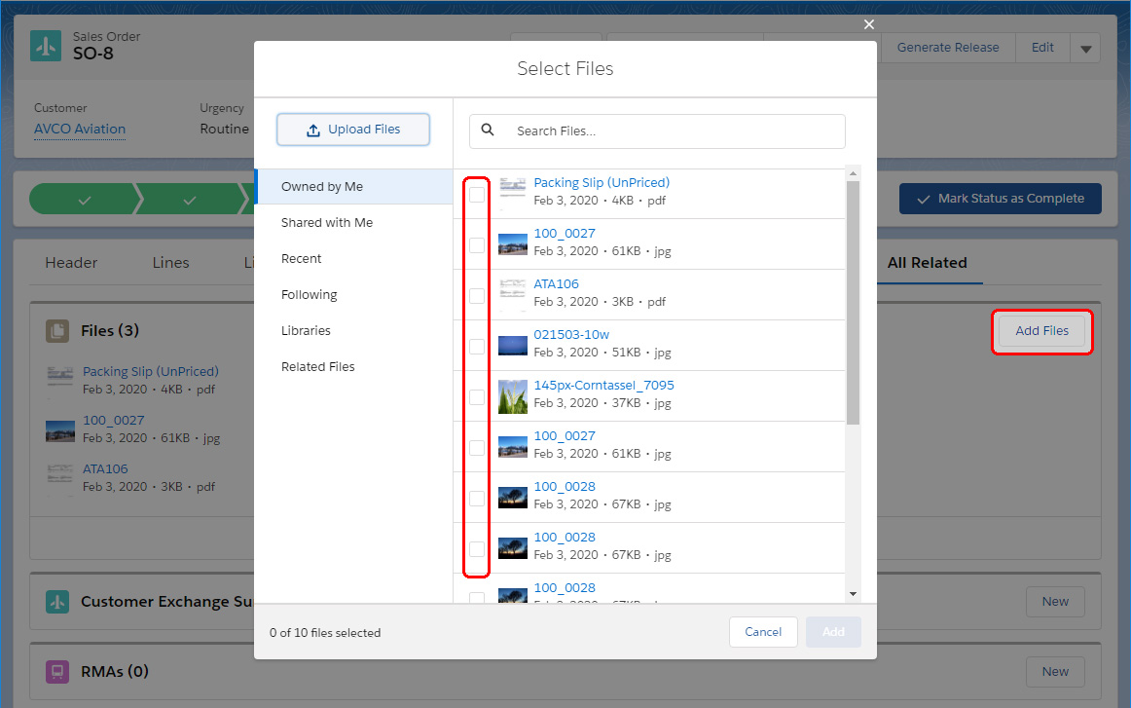1131x708 pixels.
Task: Open the 100_0027 file link
Action: (565, 233)
